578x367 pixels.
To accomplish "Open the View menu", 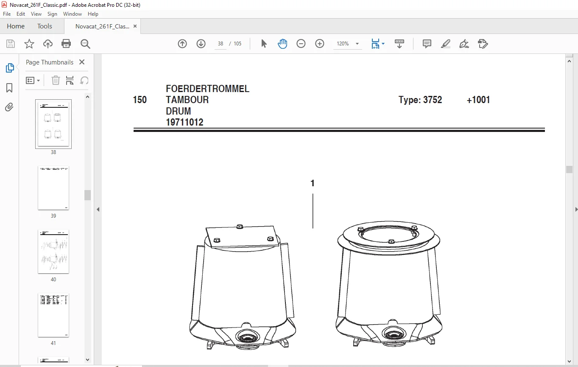I will tap(36, 14).
